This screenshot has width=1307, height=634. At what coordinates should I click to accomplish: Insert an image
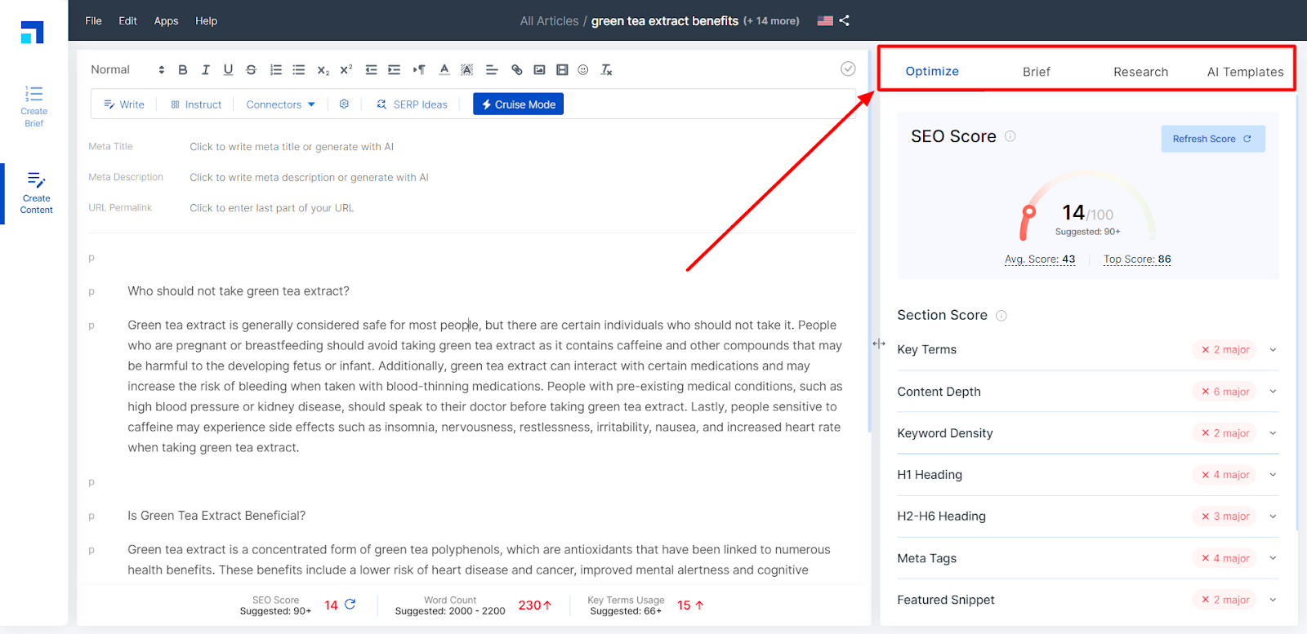coord(539,70)
